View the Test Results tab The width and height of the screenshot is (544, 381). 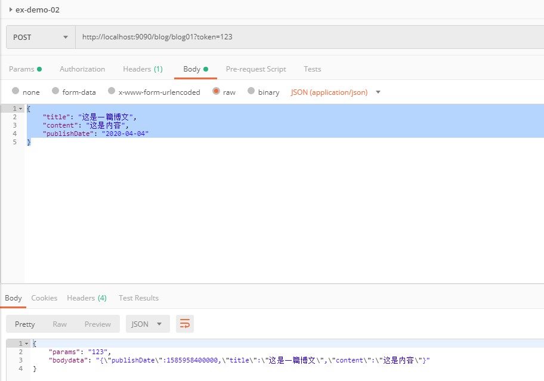pos(138,298)
